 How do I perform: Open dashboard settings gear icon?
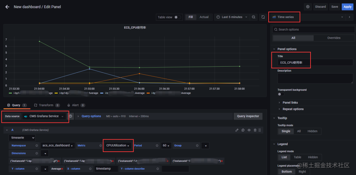point(308,7)
